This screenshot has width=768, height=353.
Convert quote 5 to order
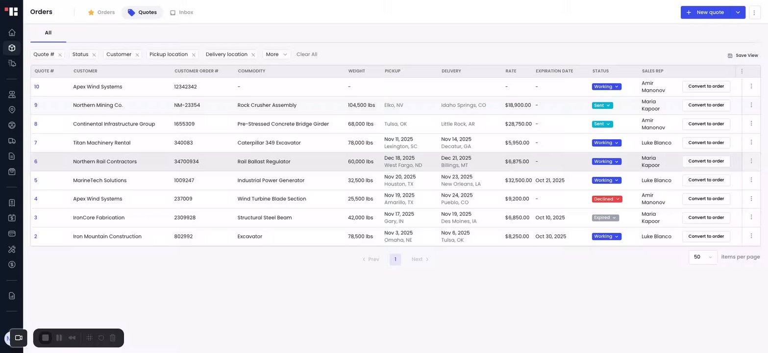click(706, 180)
